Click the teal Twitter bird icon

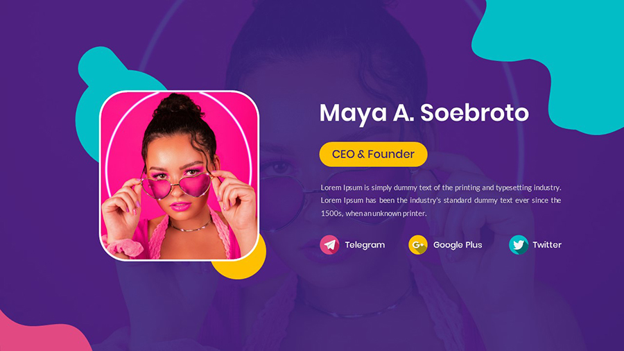(519, 245)
